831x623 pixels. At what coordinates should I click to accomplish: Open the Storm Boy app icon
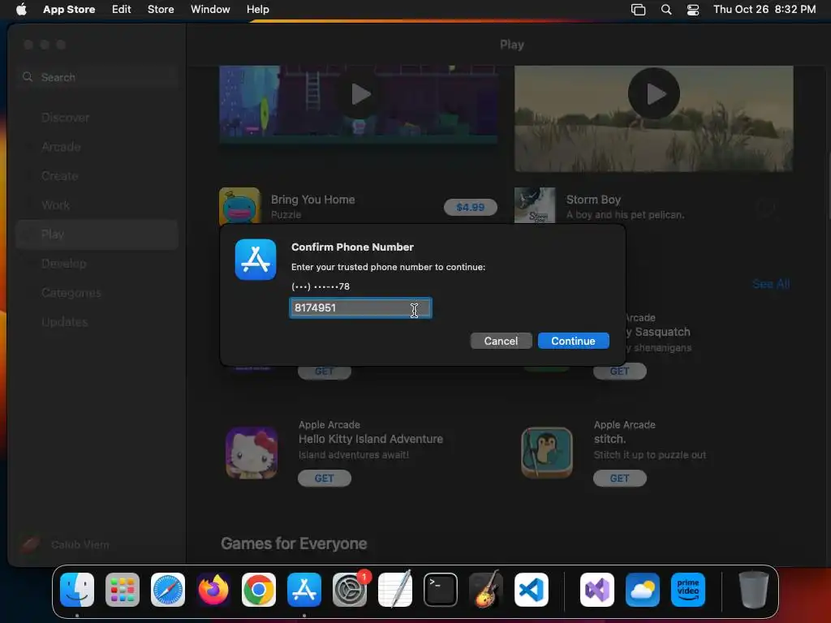click(x=535, y=205)
